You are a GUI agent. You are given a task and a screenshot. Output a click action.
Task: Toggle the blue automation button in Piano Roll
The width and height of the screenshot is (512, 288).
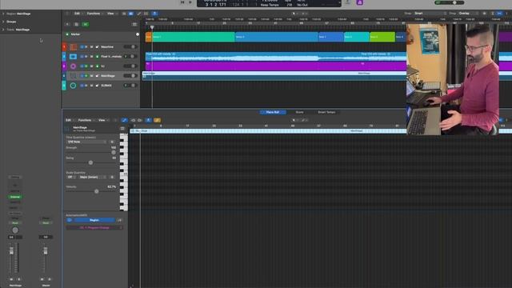(124, 120)
